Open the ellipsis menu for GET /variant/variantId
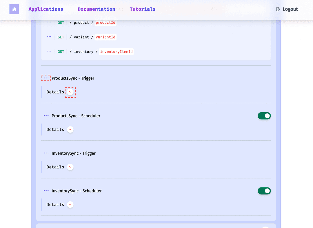 49,37
